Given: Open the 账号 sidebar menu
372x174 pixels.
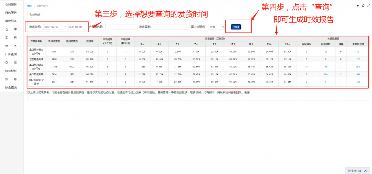Looking at the screenshot, I should (x=12, y=79).
